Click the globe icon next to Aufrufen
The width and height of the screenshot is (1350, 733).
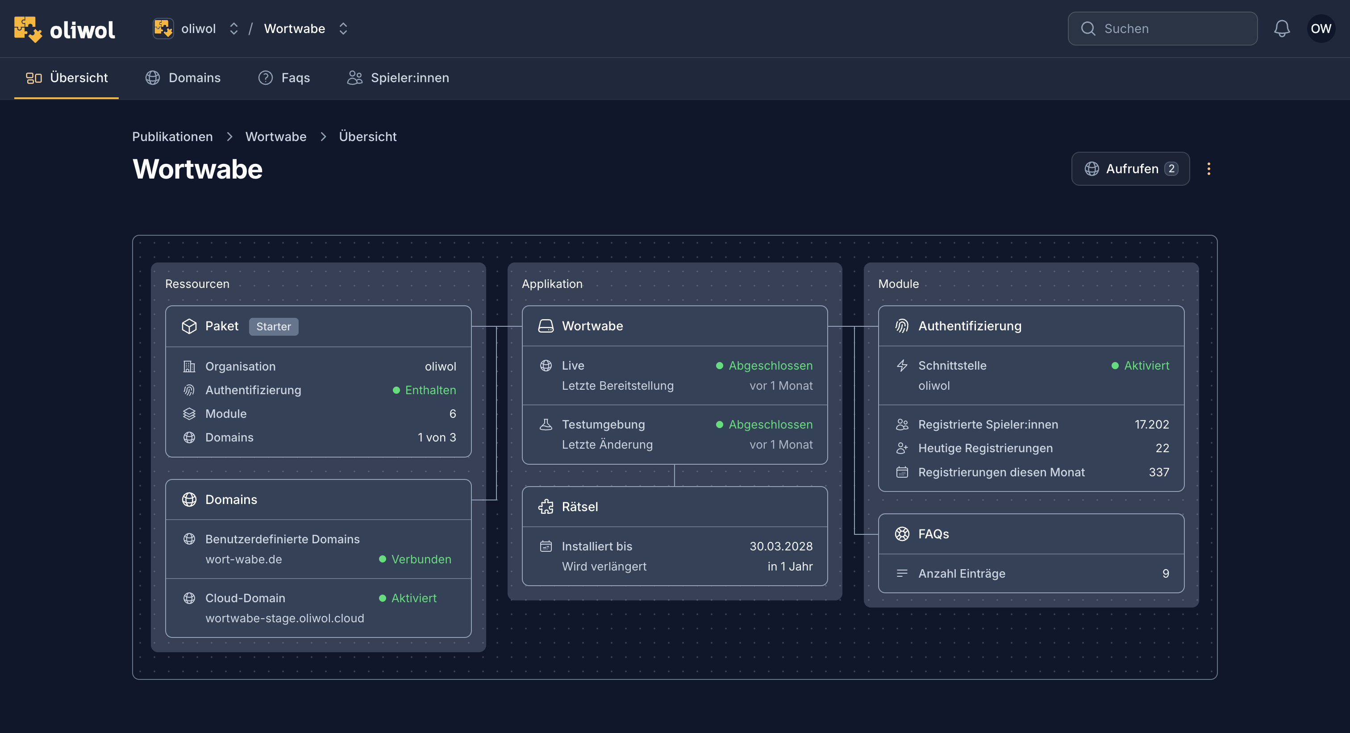click(x=1092, y=169)
